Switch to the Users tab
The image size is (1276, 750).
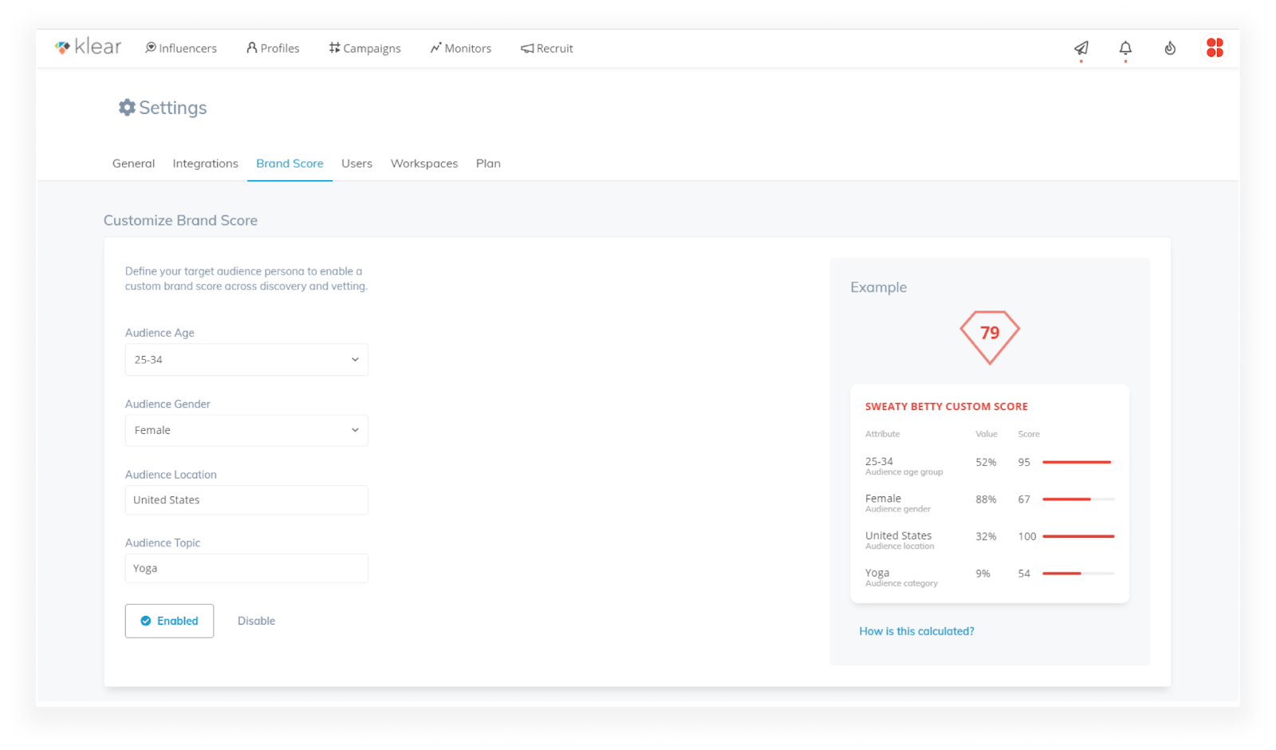pos(356,163)
